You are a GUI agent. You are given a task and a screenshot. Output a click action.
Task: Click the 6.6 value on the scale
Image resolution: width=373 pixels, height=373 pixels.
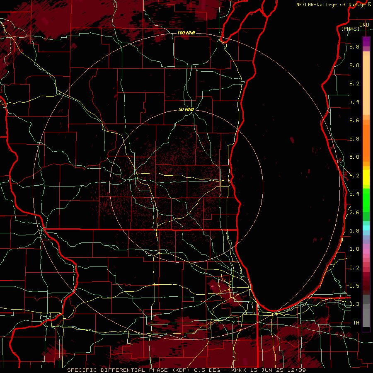354,120
